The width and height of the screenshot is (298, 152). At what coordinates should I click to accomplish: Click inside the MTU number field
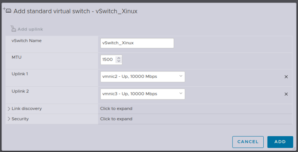[x=108, y=60]
